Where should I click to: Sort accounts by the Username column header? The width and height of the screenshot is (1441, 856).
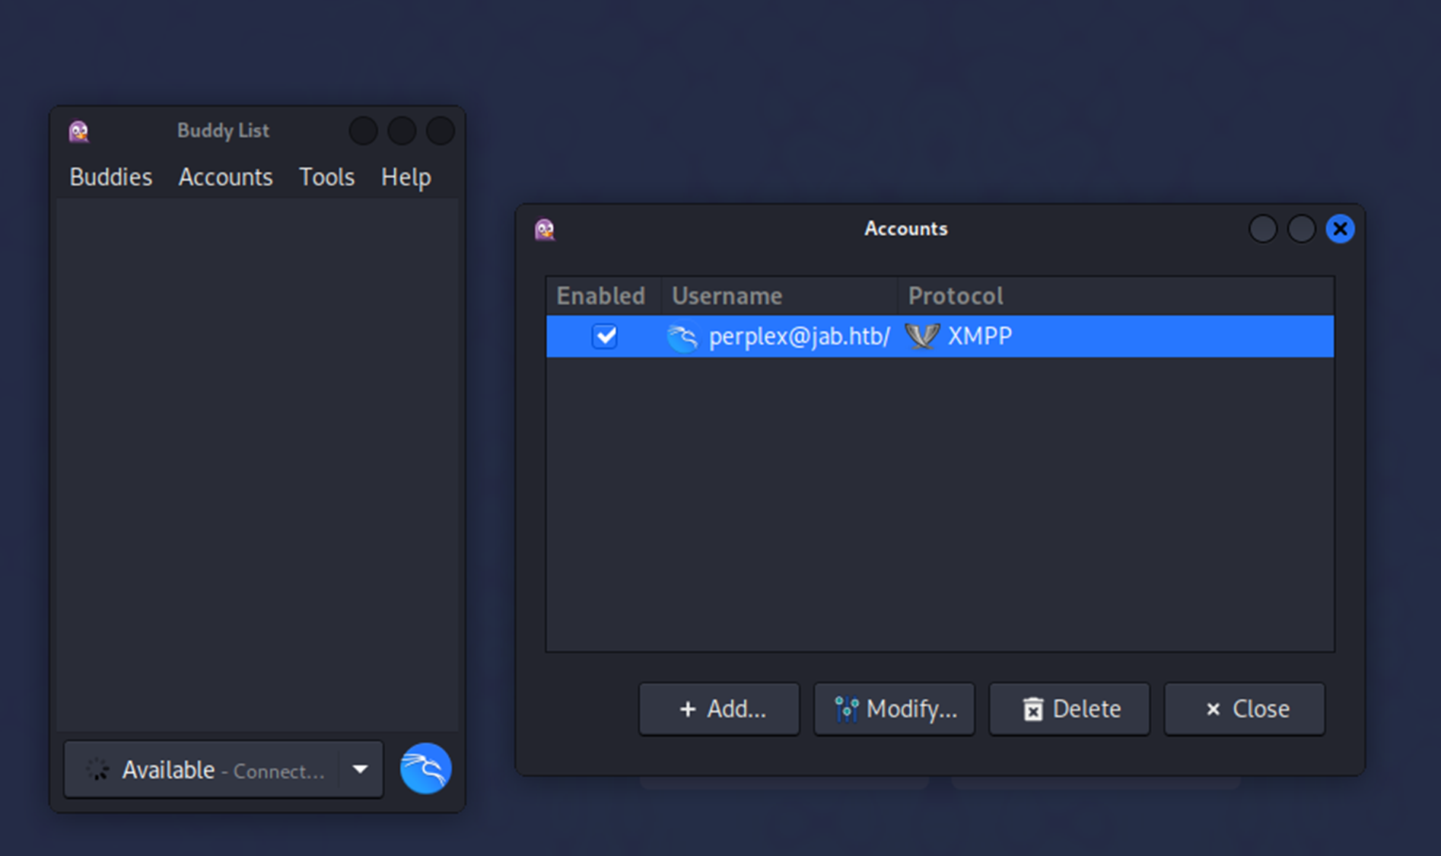point(780,296)
